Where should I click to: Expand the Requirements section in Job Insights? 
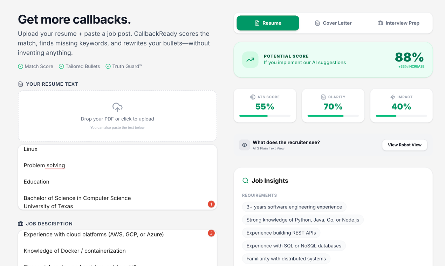coord(259,195)
